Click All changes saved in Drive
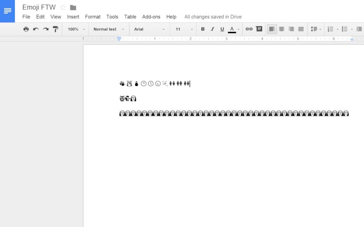Screen dimensions: 364x227 click(213, 17)
